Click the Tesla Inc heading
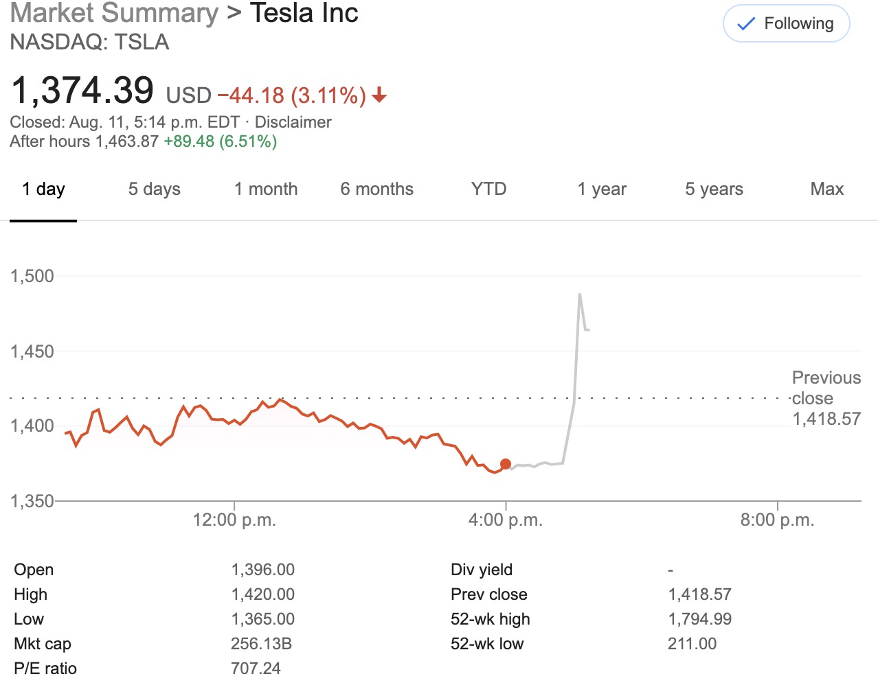This screenshot has height=685, width=878. [x=304, y=12]
